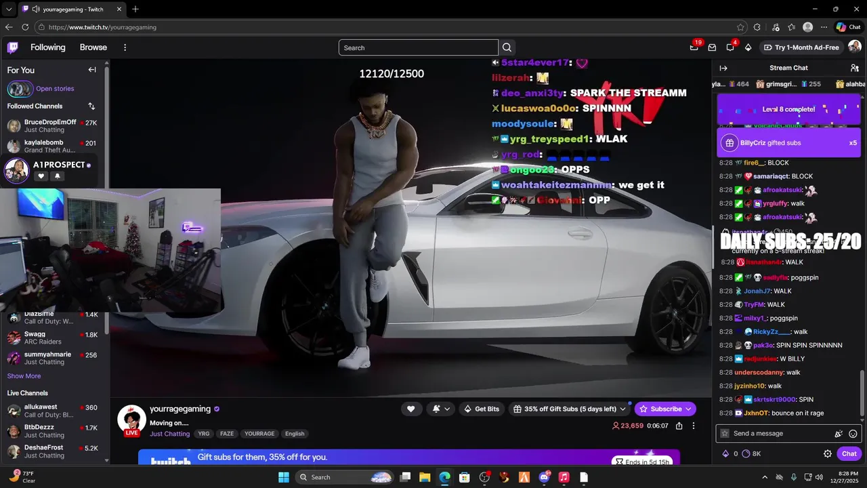The width and height of the screenshot is (867, 488).
Task: Open the Twitch home logo
Action: [13, 47]
